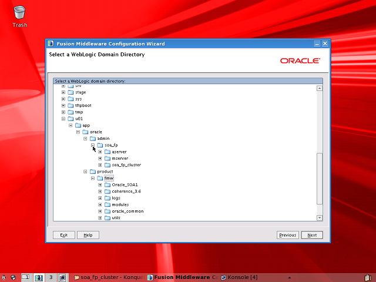Click the Oracle_SOA1 folder icon
Image resolution: width=376 pixels, height=282 pixels.
tap(108, 185)
